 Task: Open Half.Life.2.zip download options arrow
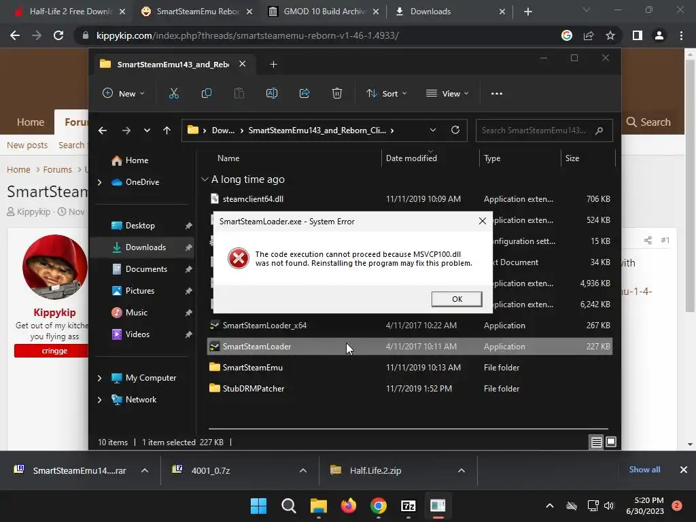pos(462,470)
